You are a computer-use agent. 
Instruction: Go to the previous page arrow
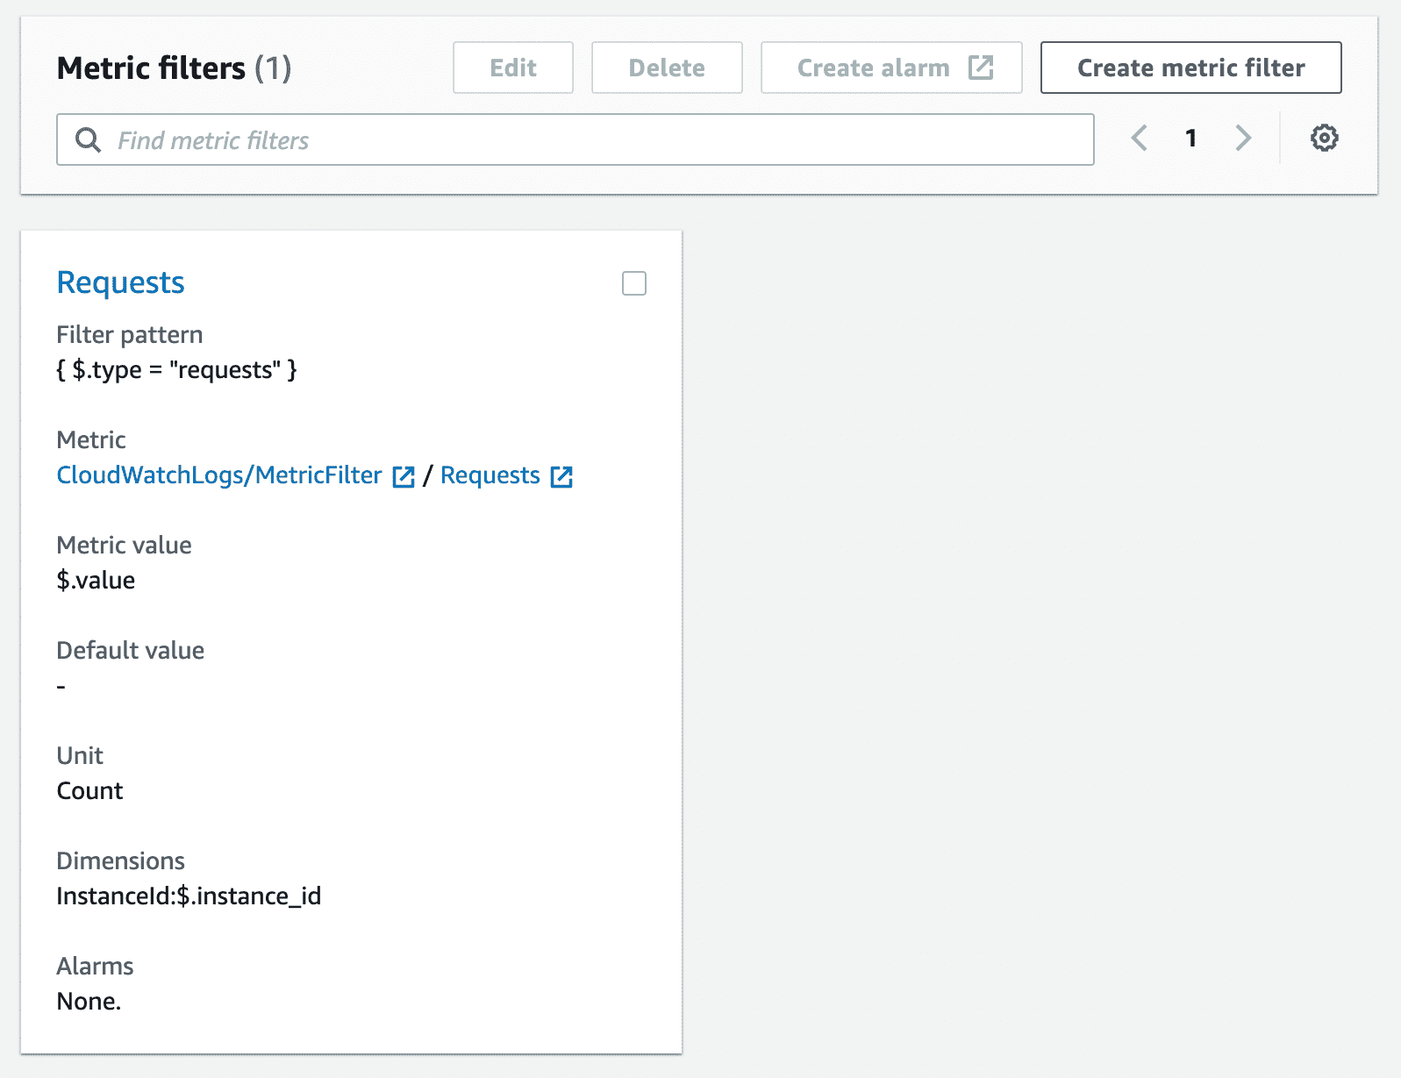click(x=1139, y=138)
